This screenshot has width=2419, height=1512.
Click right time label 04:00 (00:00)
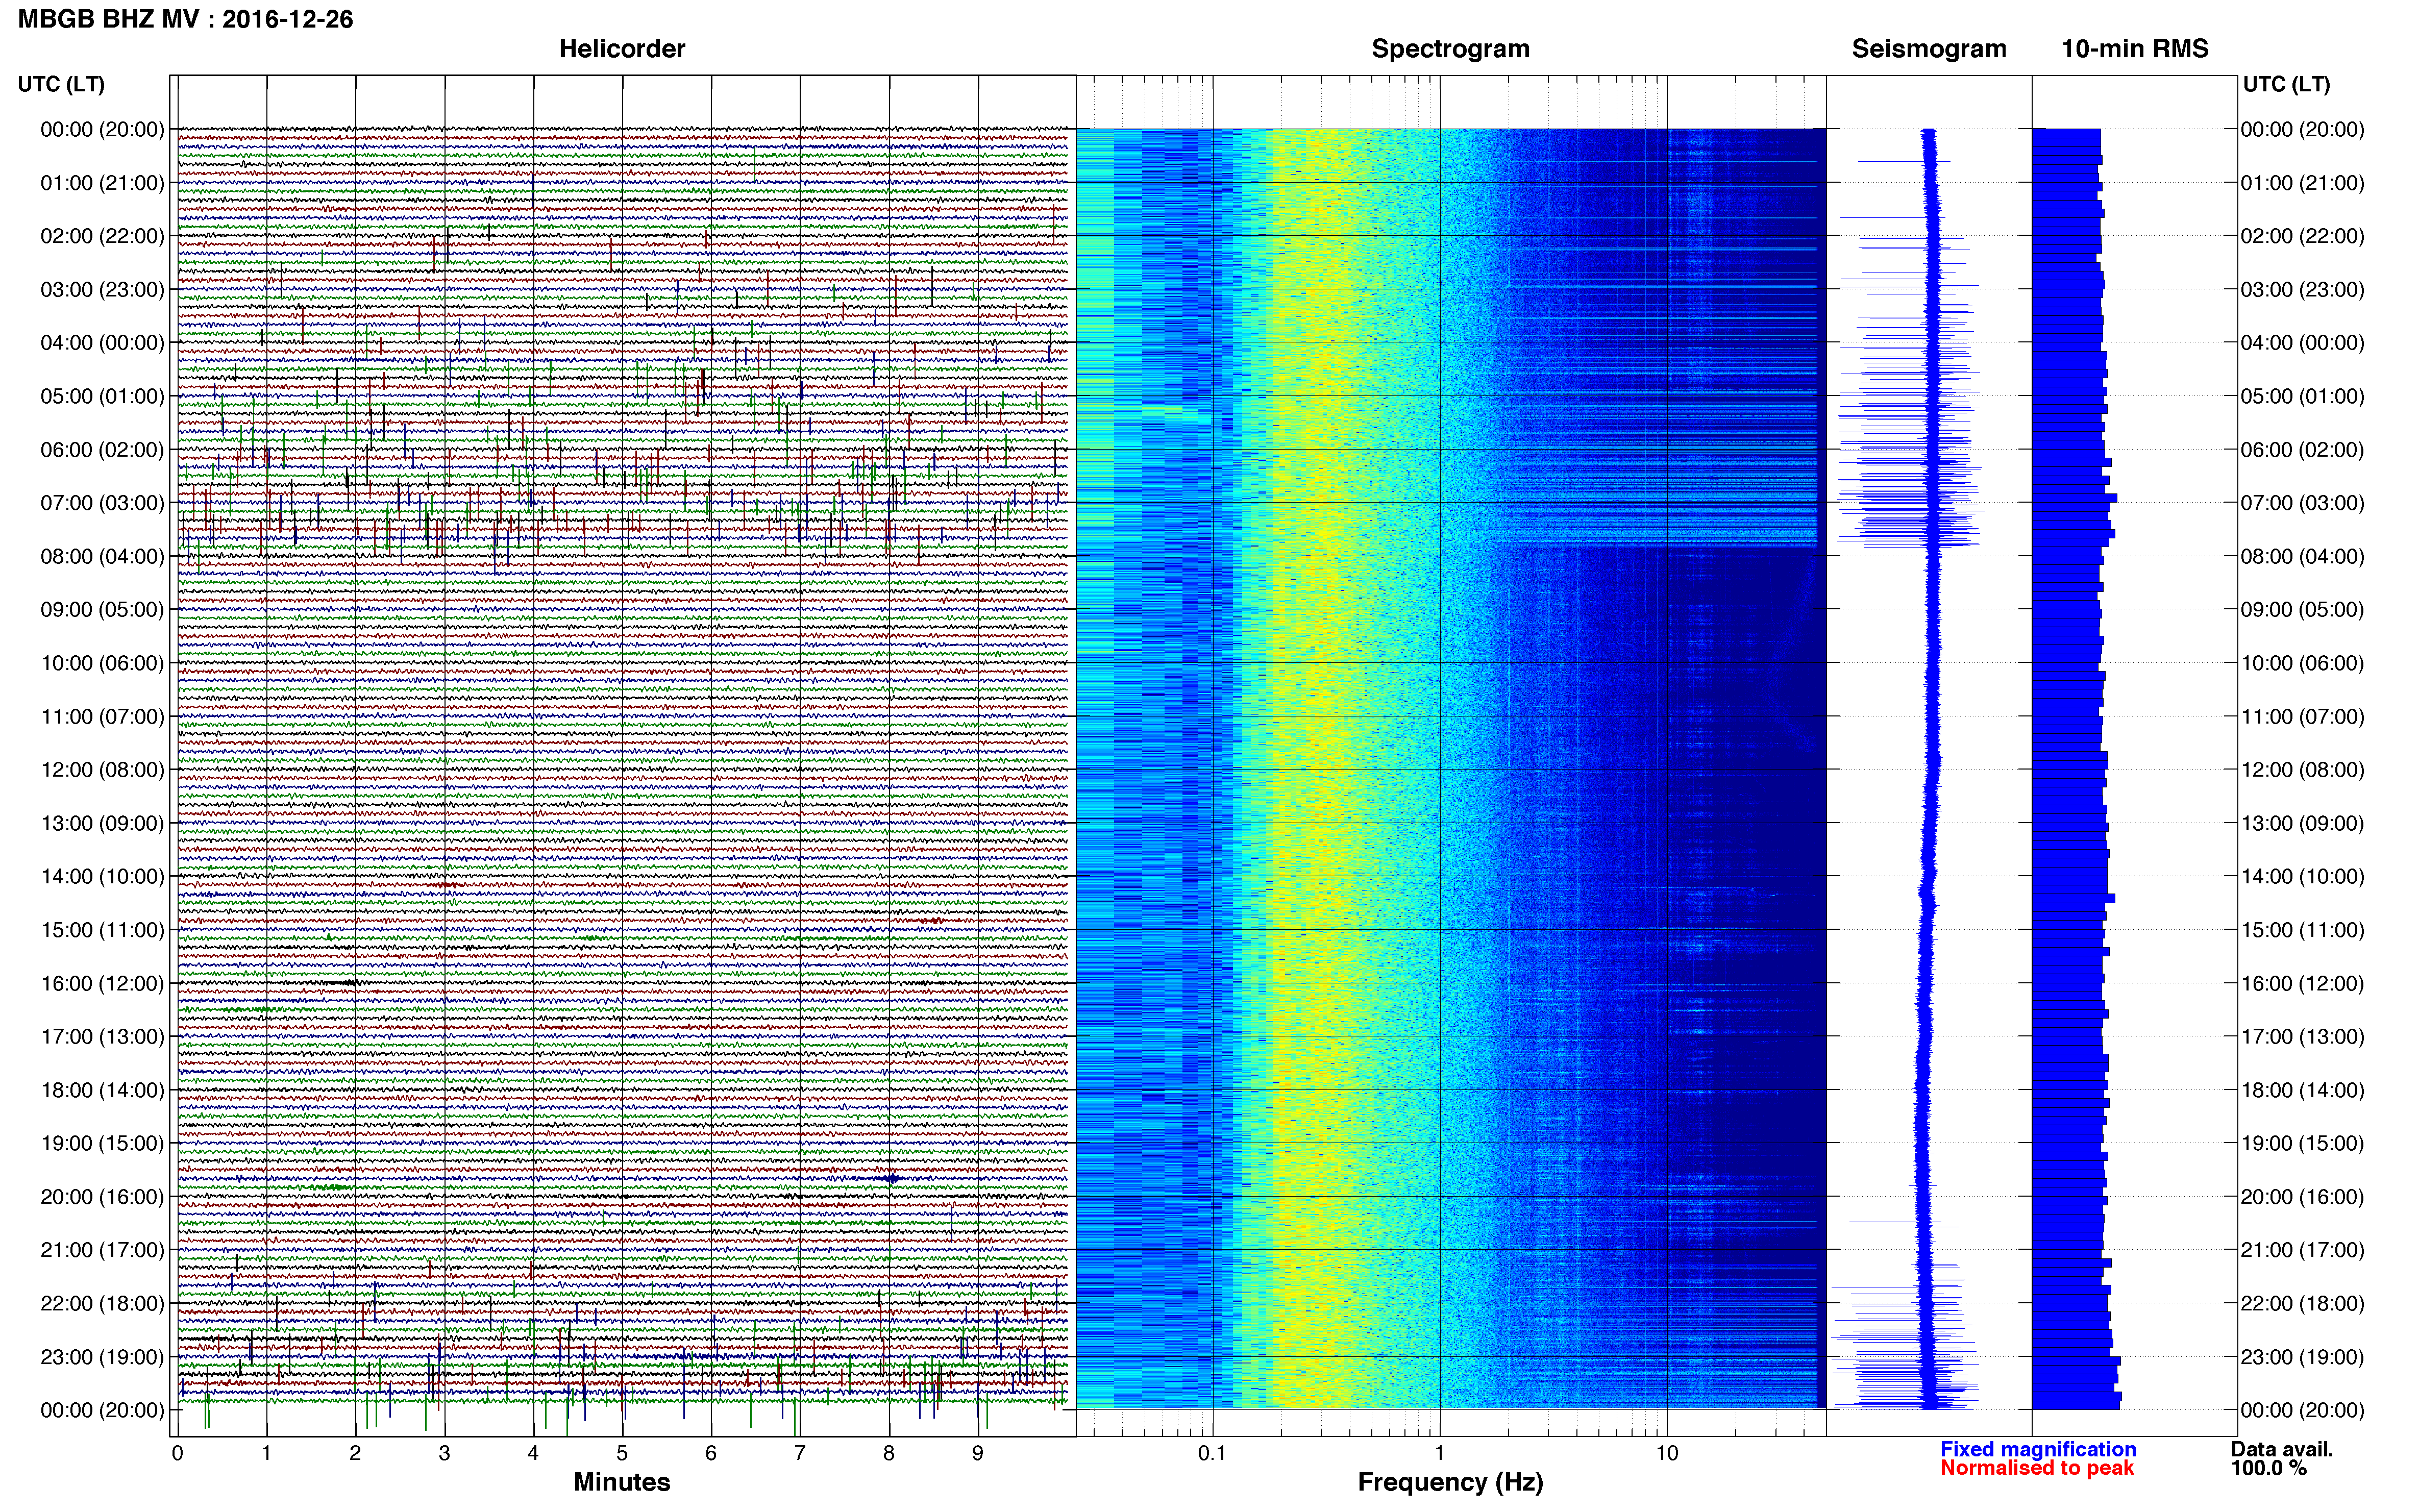point(2302,343)
